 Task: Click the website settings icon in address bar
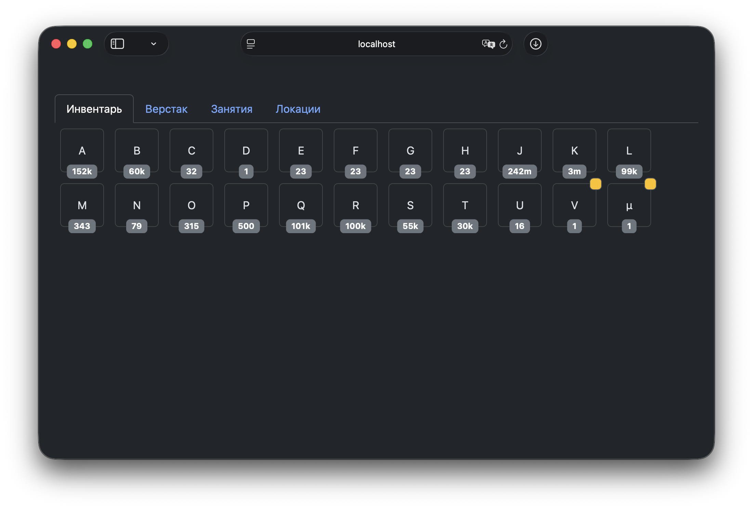251,44
